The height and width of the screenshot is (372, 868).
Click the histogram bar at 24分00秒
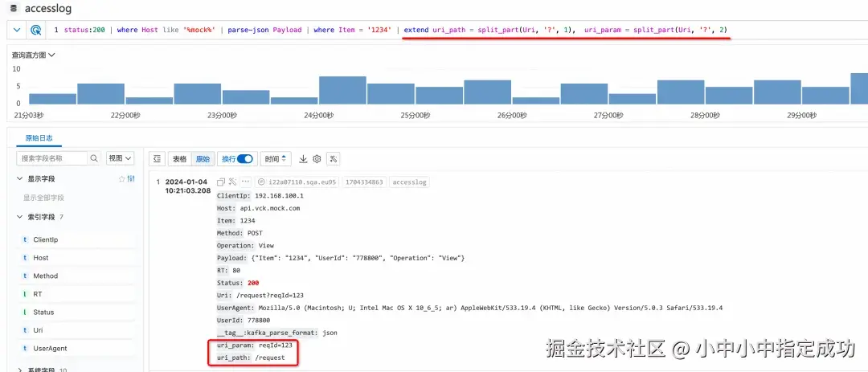click(342, 90)
